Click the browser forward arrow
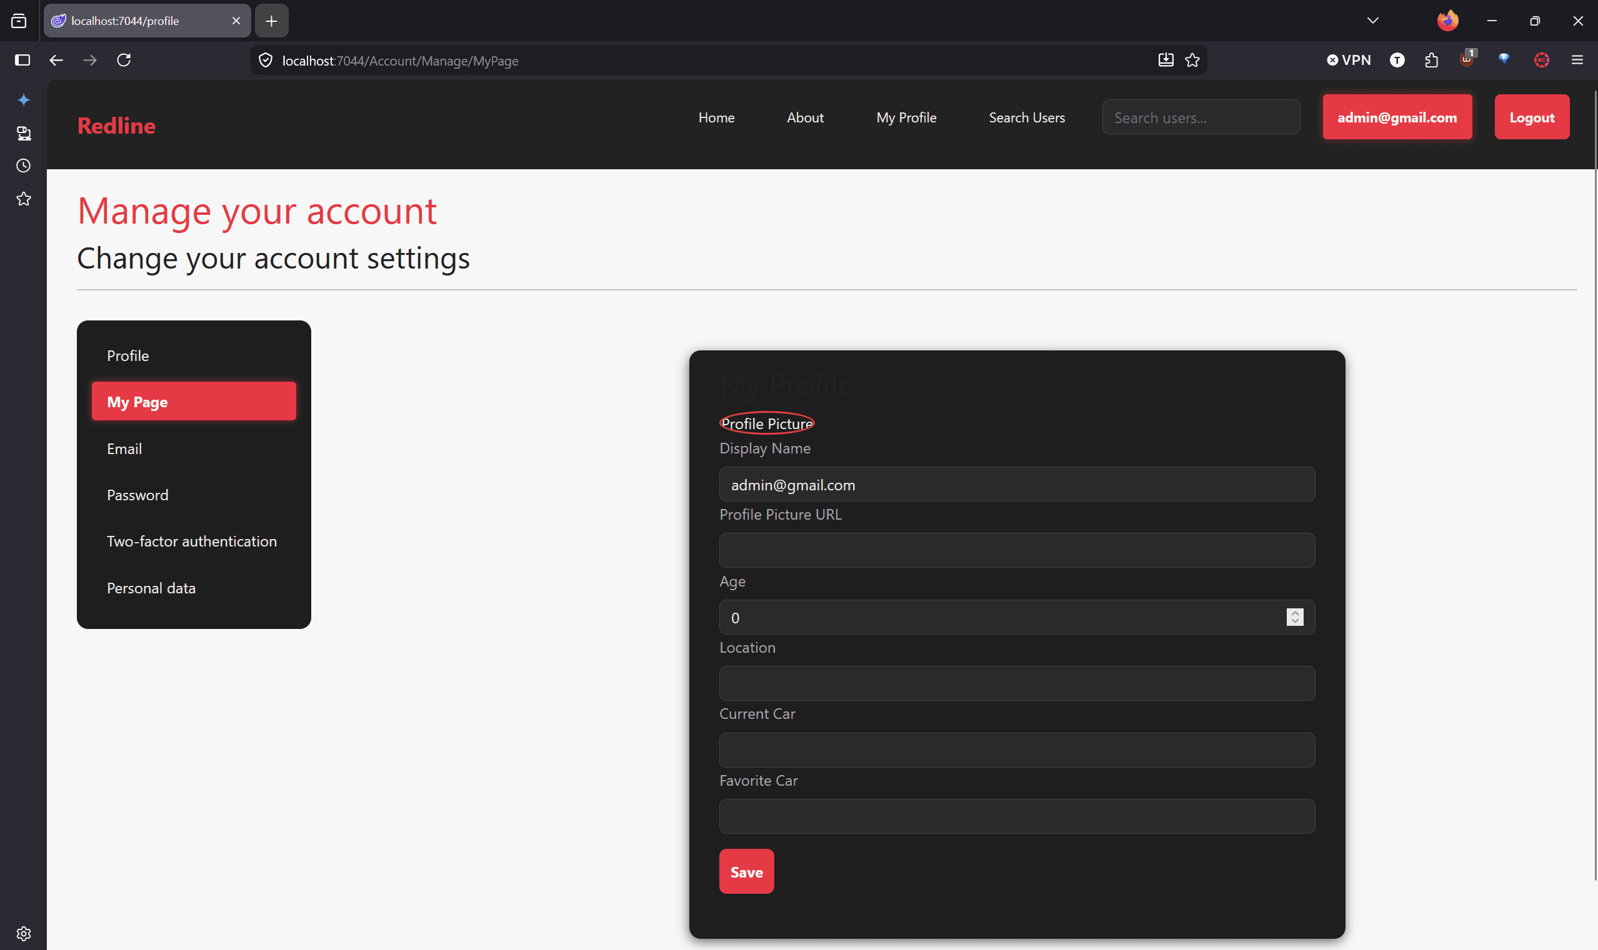The width and height of the screenshot is (1598, 950). coord(89,60)
